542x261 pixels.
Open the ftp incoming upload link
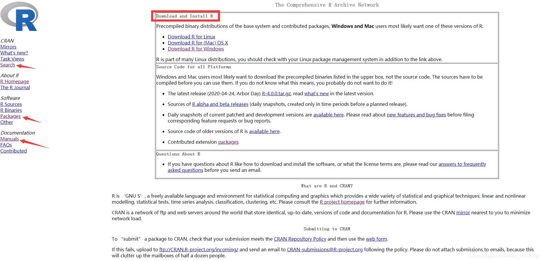pyautogui.click(x=199, y=250)
